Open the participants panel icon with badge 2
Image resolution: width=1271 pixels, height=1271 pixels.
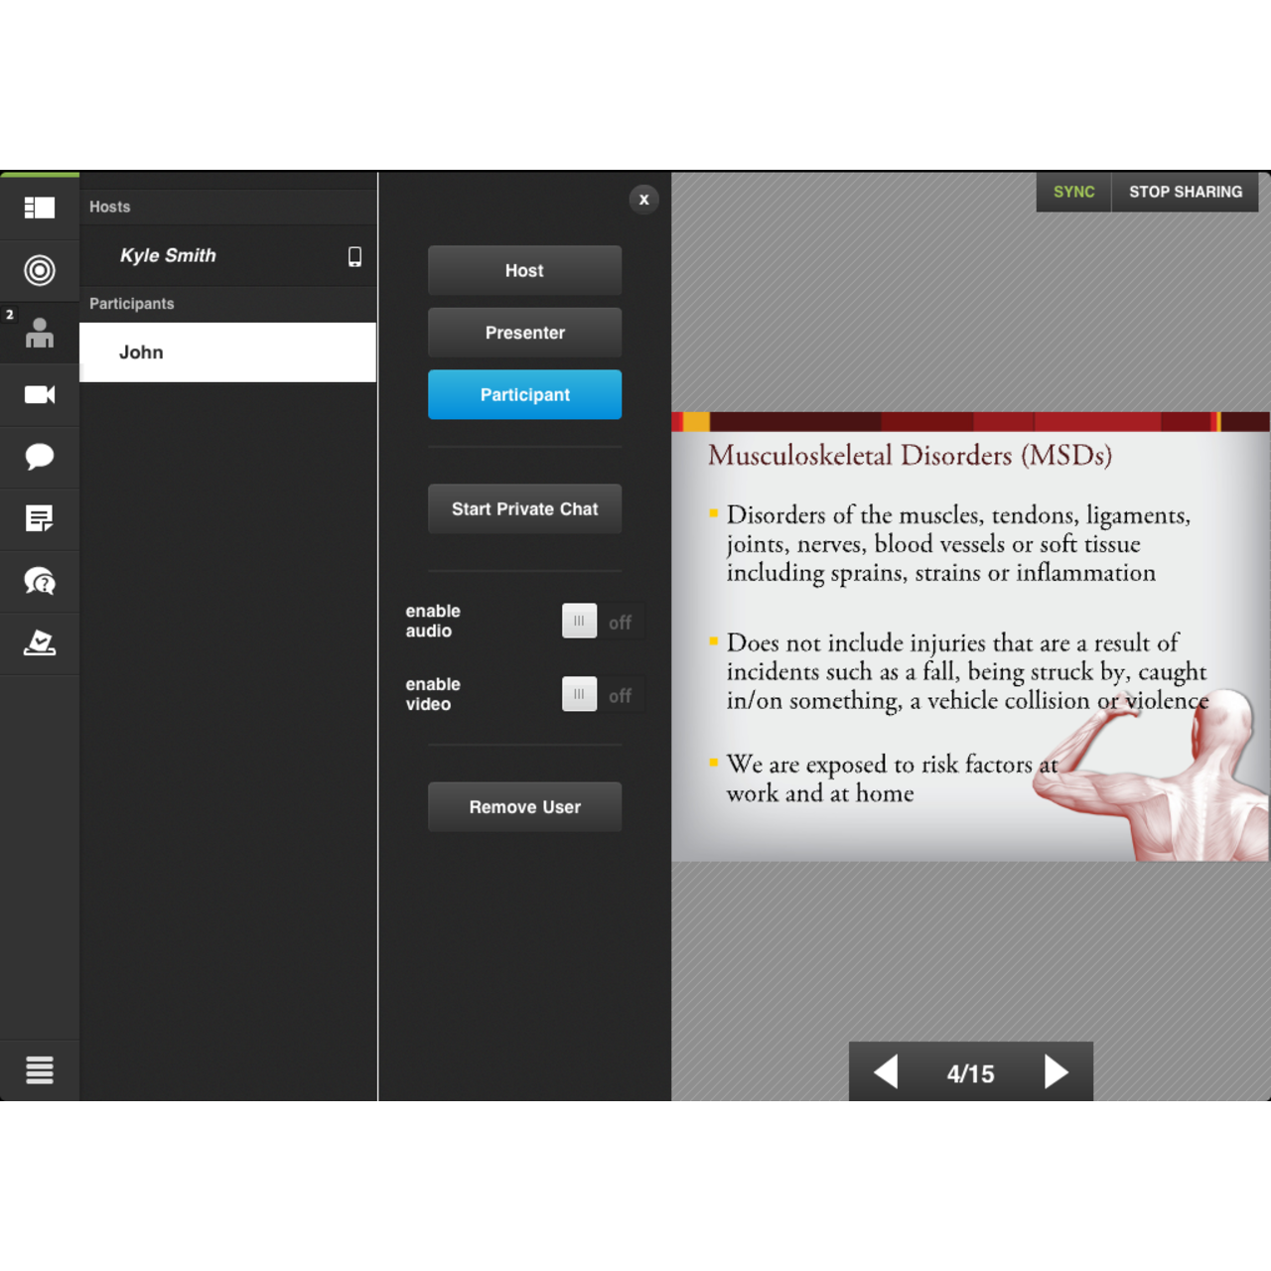[40, 333]
